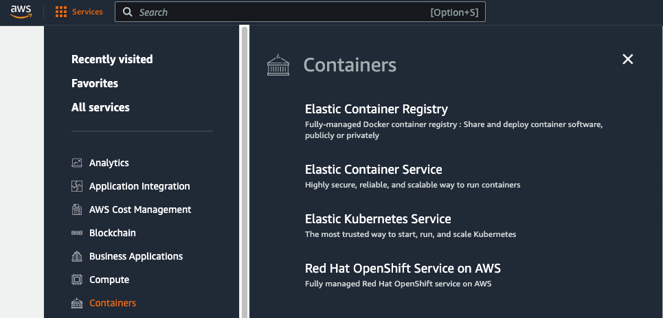This screenshot has height=318, width=663.
Task: Select Blockchain category
Action: point(113,233)
